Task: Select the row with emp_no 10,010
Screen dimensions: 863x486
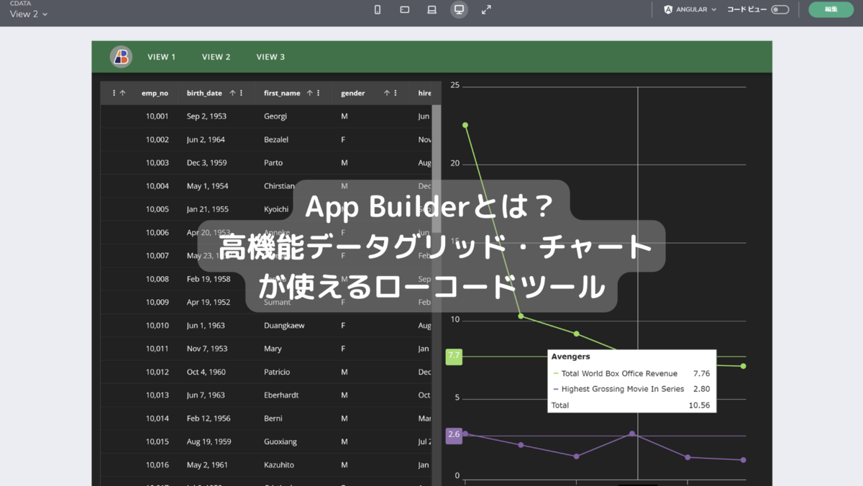Action: [x=266, y=326]
